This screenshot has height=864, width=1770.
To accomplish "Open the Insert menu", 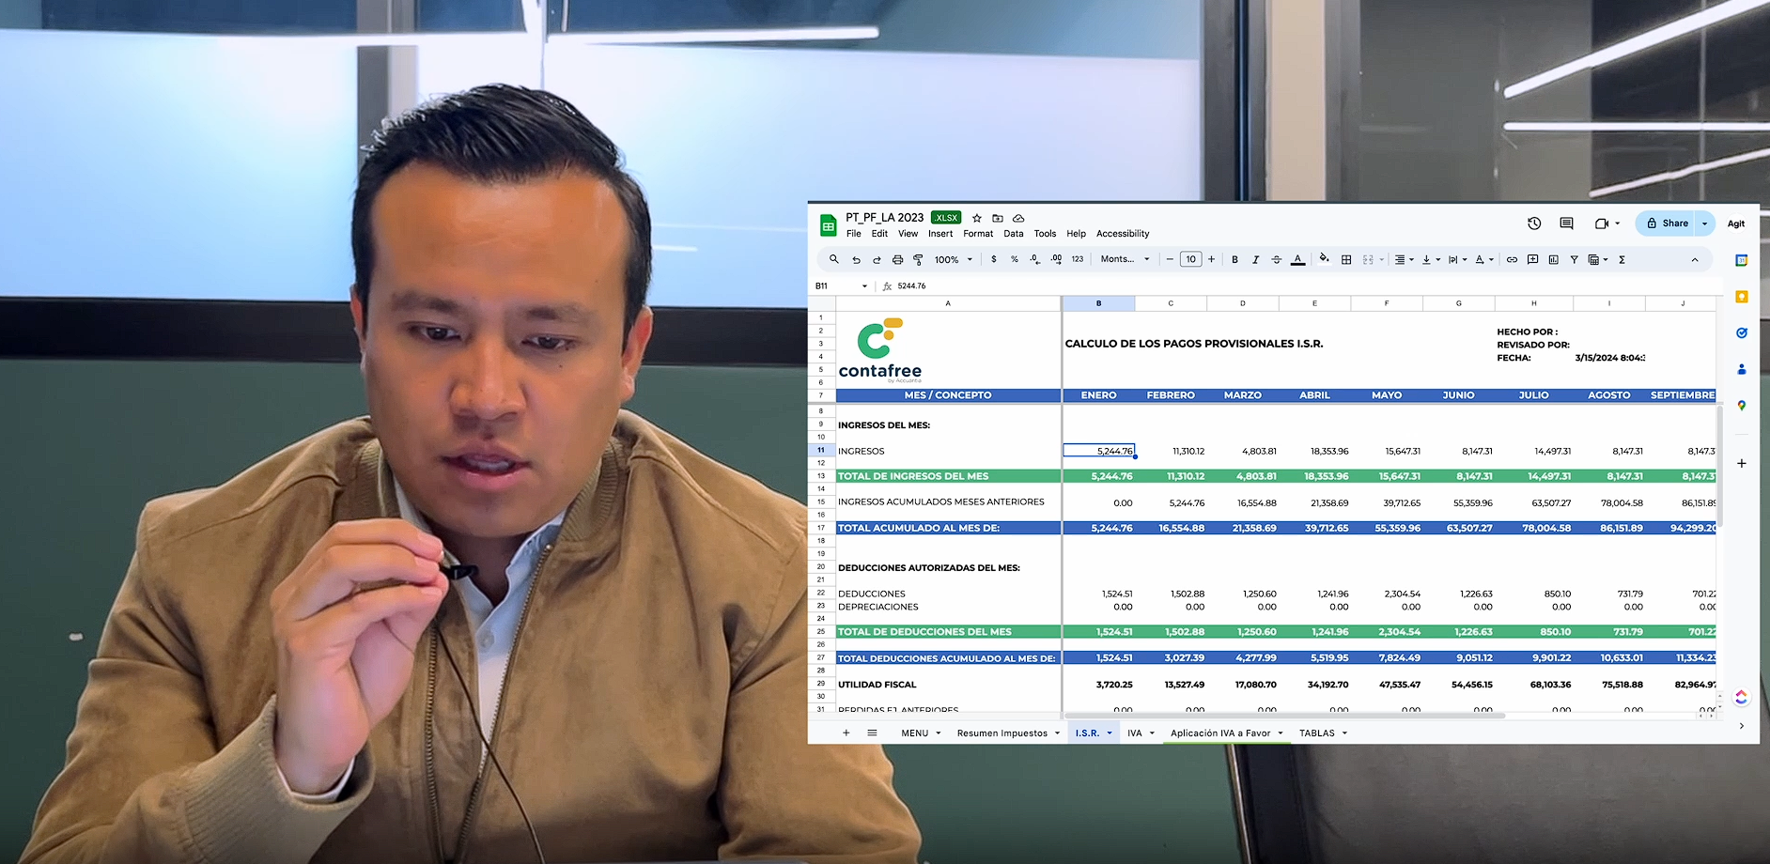I will 940,234.
